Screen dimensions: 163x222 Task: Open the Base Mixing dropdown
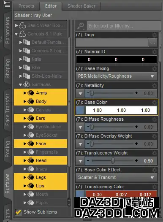117,76
